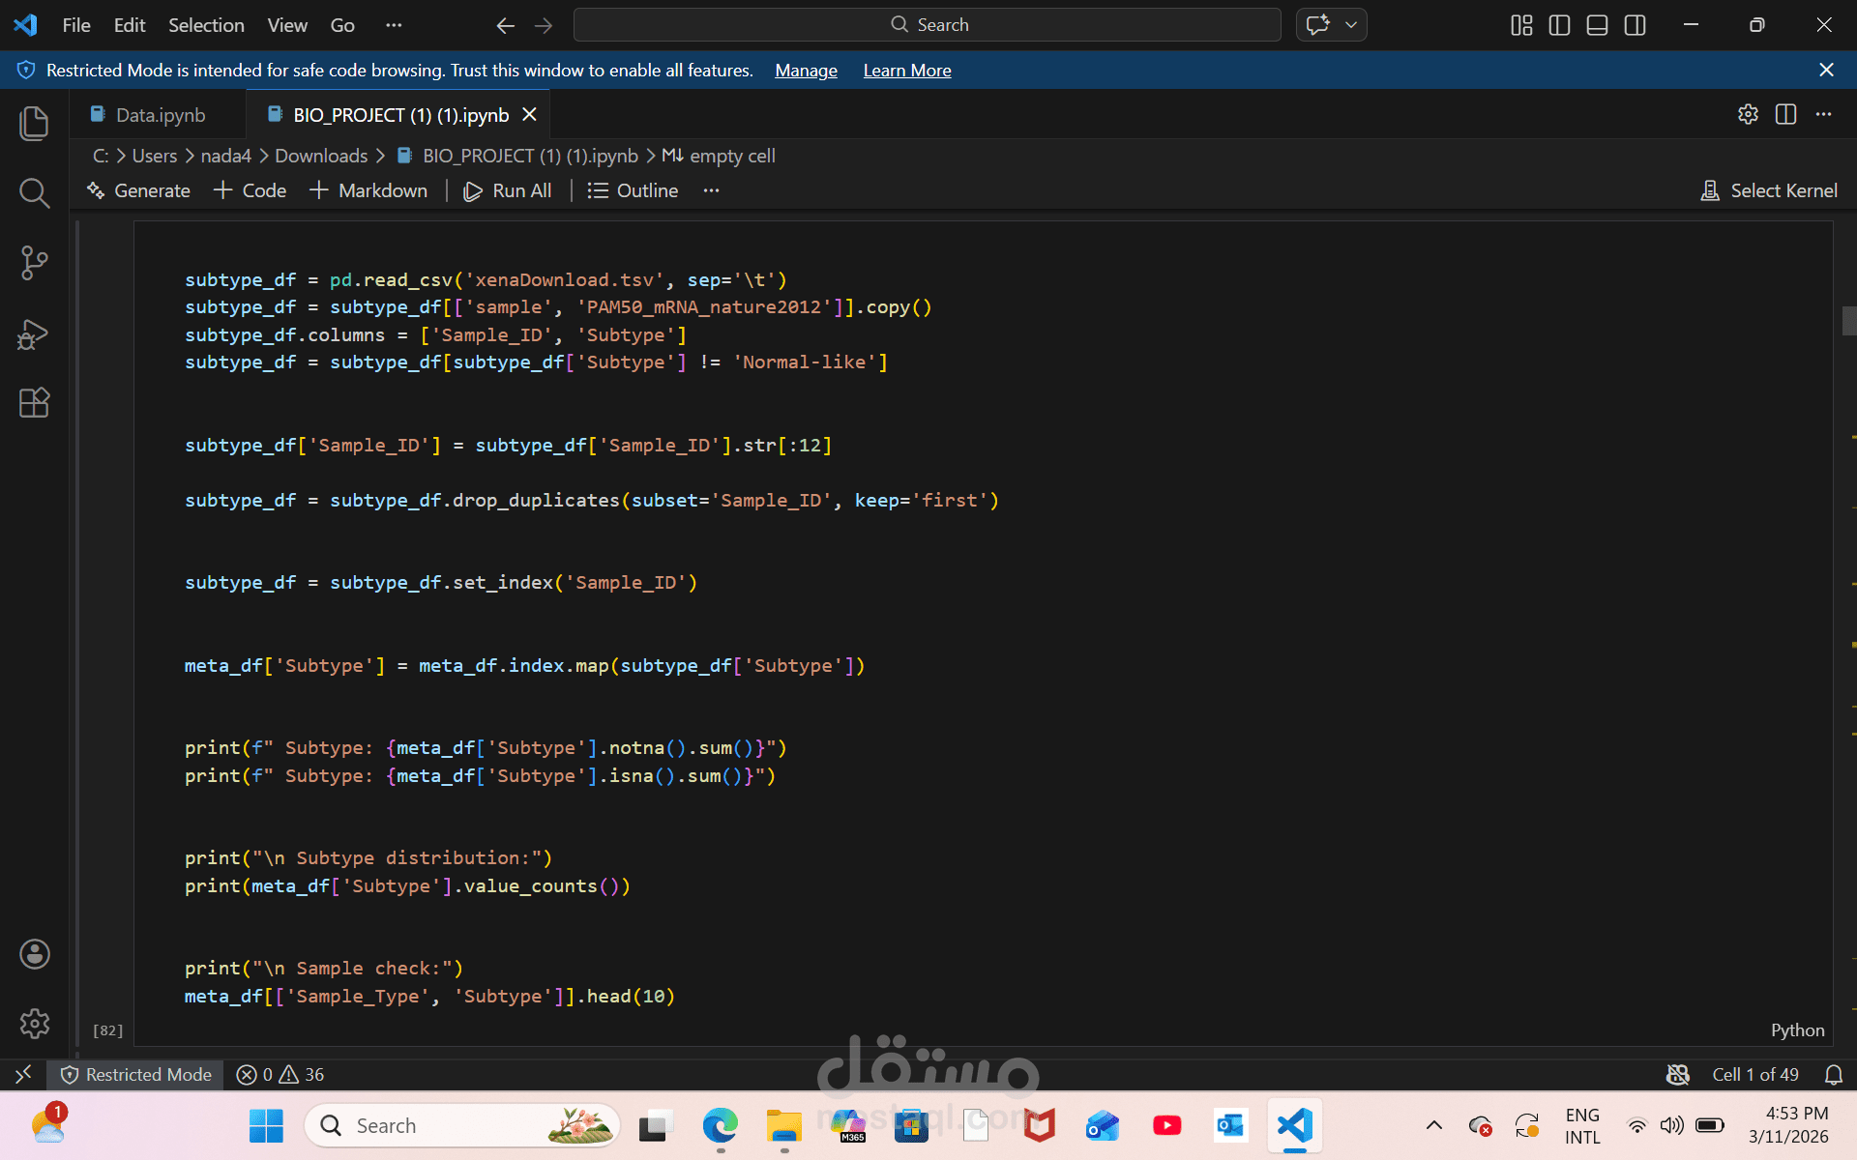This screenshot has width=1857, height=1160.
Task: Click the top Search command center field
Action: click(927, 25)
